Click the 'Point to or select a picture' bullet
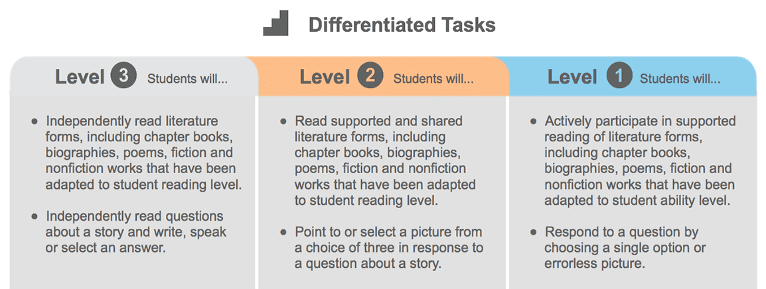The height and width of the screenshot is (289, 766). [x=382, y=247]
